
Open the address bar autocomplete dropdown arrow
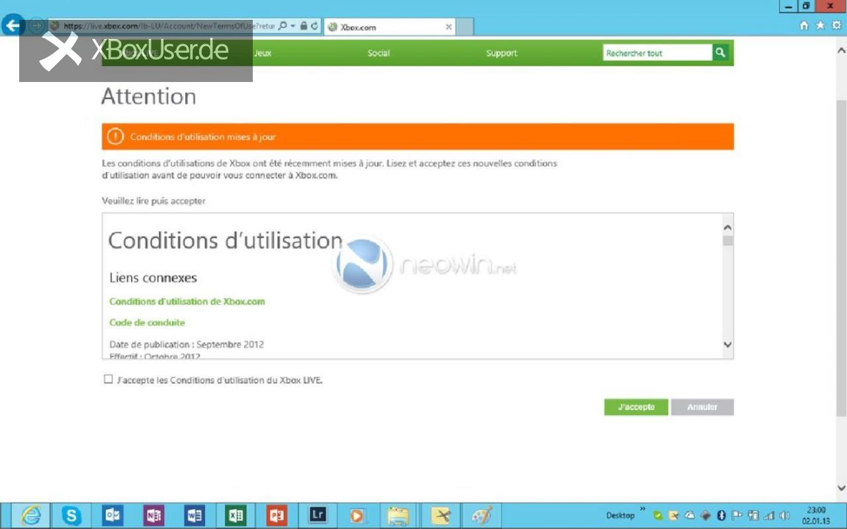(292, 26)
